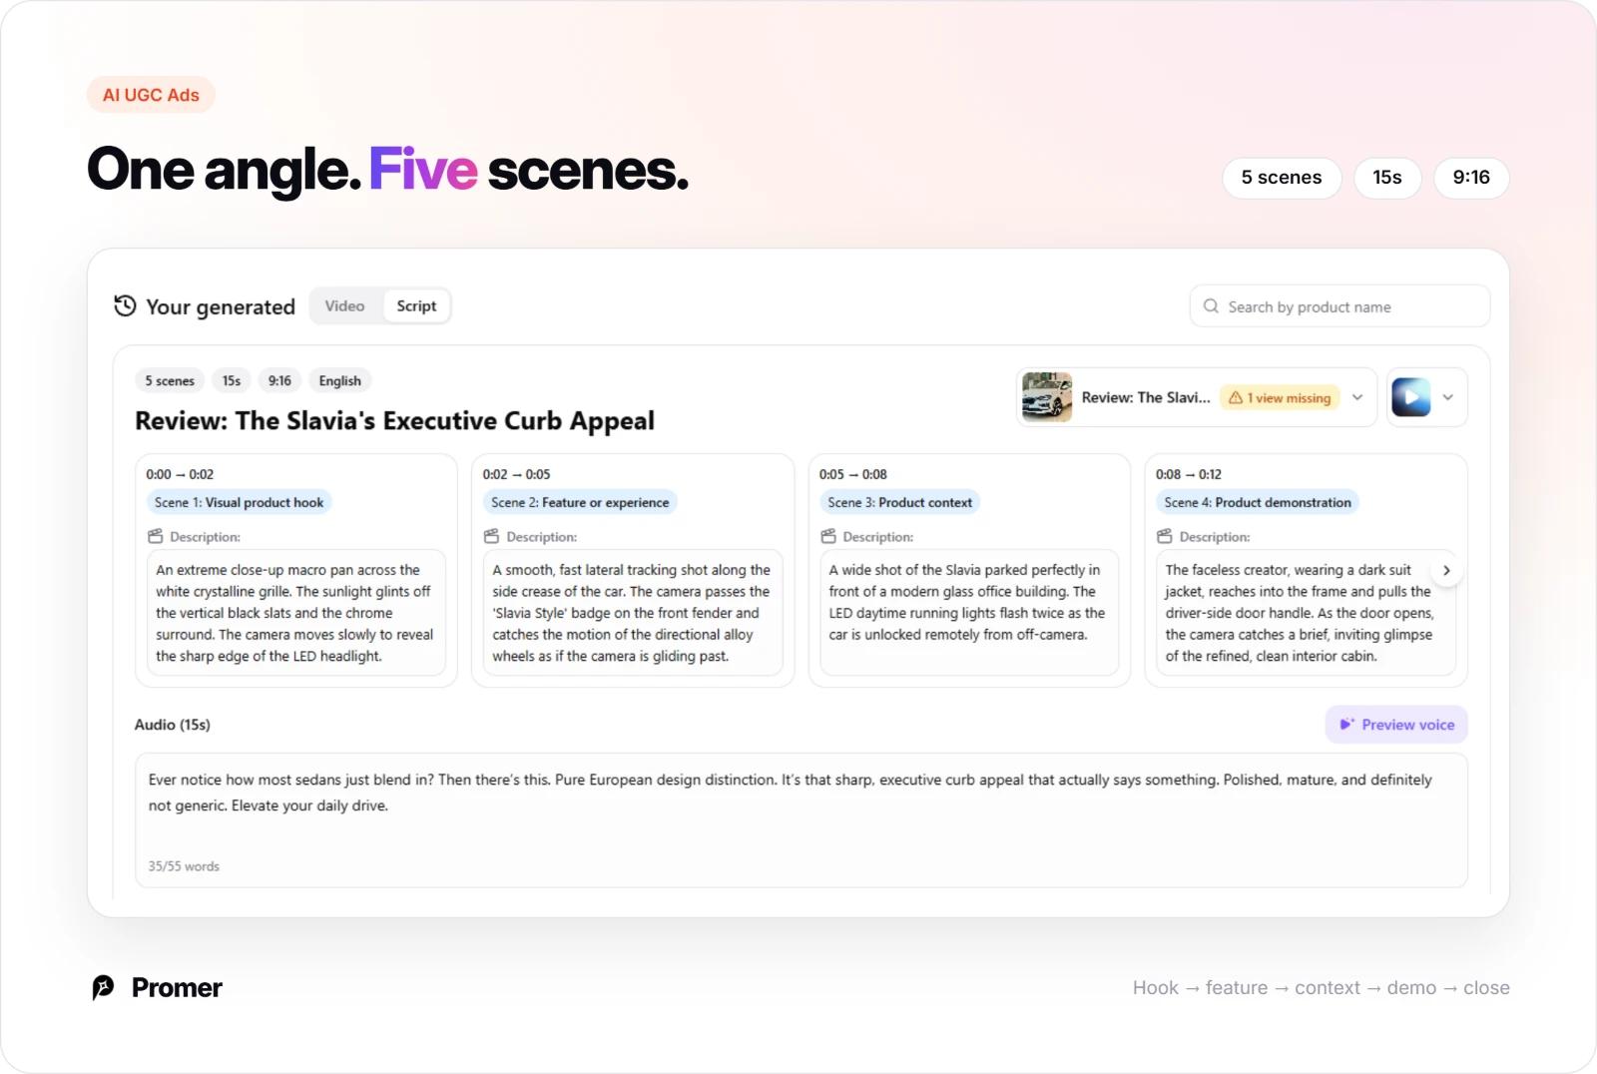This screenshot has height=1074, width=1597.
Task: Switch to the Video tab
Action: click(345, 305)
